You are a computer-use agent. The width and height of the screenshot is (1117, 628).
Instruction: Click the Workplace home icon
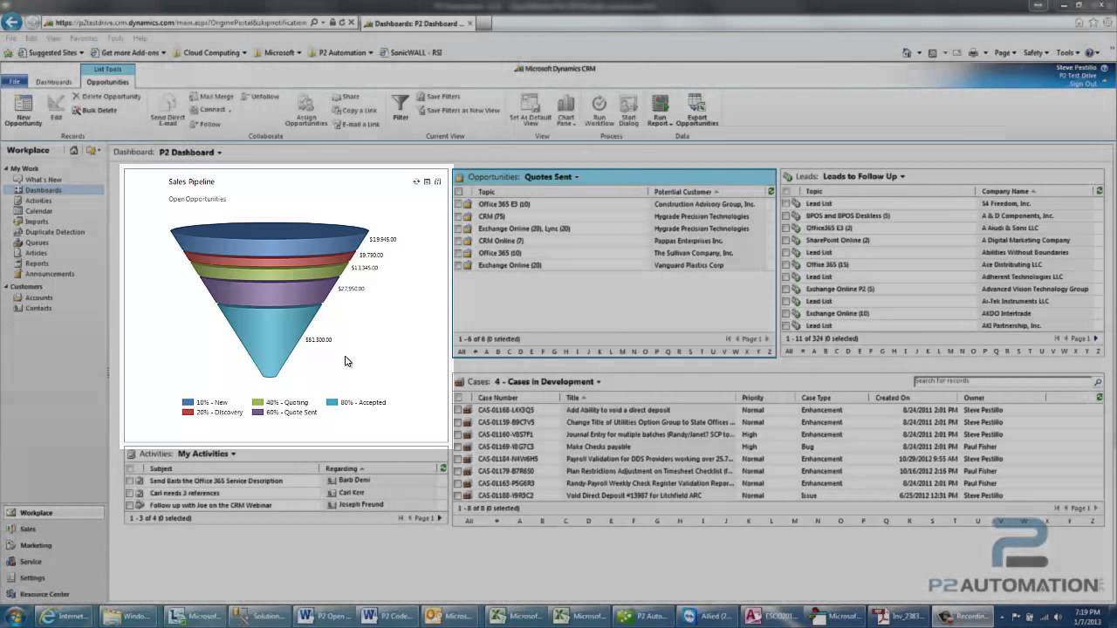(73, 150)
